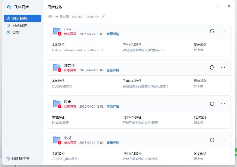Screen dimensions: 237x167
Task: Open the 同步任务 sidebar tab
Action: (x=23, y=18)
